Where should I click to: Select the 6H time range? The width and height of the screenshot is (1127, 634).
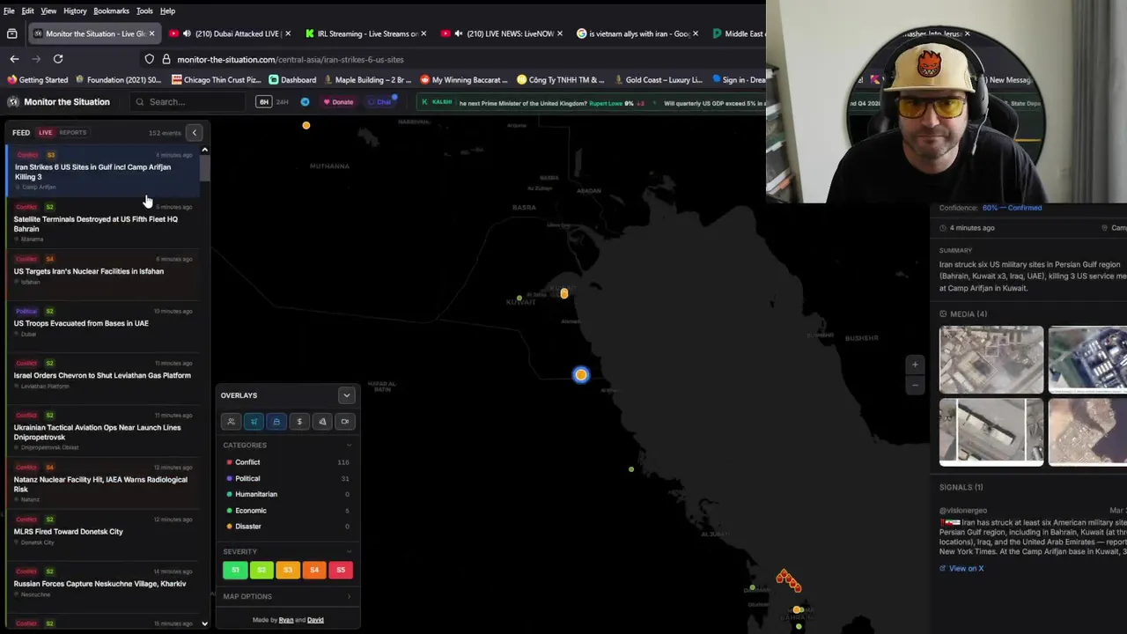(263, 102)
